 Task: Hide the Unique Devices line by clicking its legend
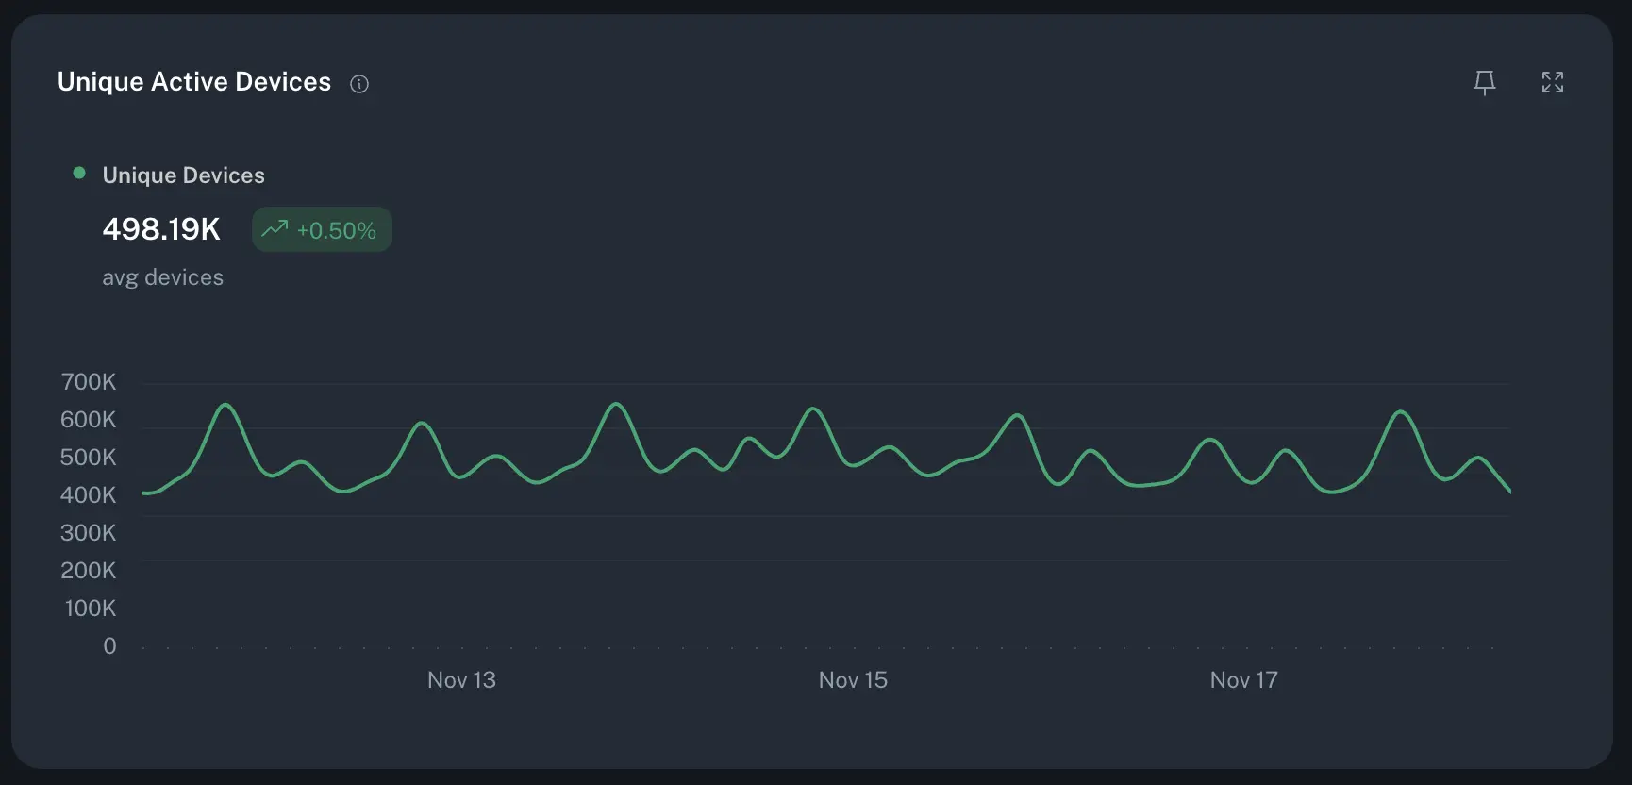click(184, 175)
